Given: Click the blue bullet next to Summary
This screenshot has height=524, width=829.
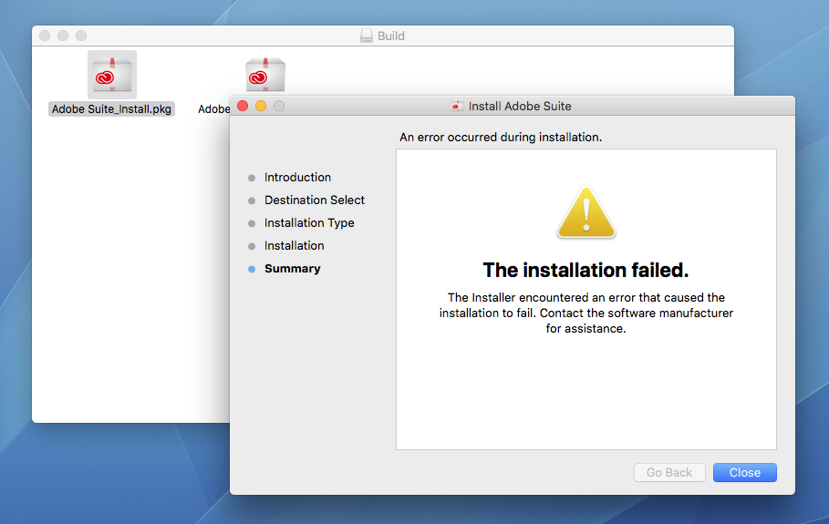Looking at the screenshot, I should 252,269.
